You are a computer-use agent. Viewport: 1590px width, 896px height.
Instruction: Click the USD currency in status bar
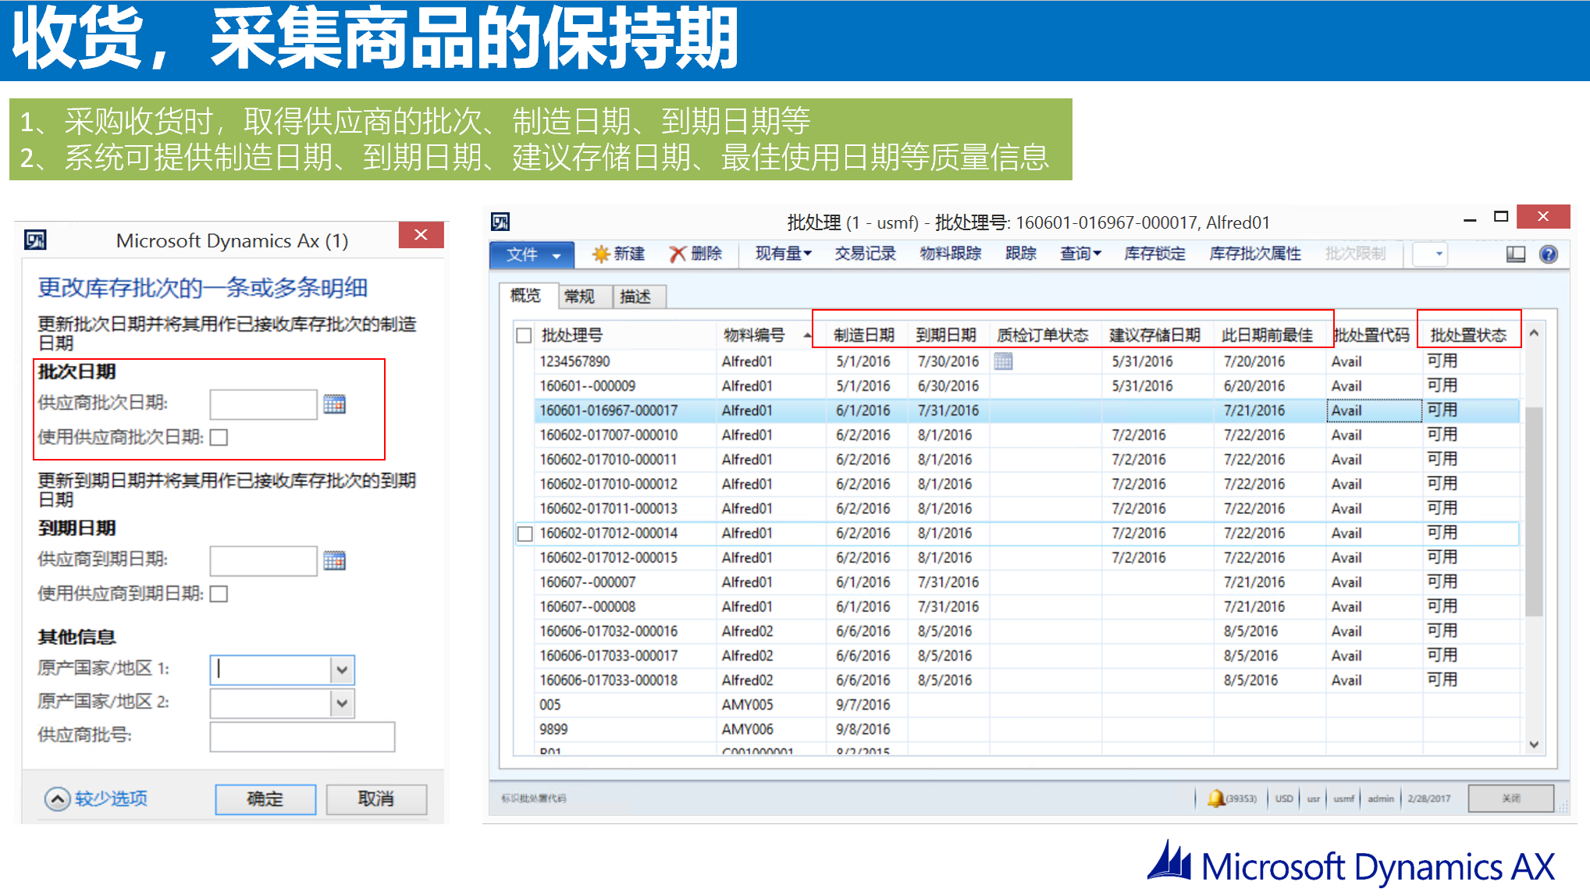coord(1284,798)
